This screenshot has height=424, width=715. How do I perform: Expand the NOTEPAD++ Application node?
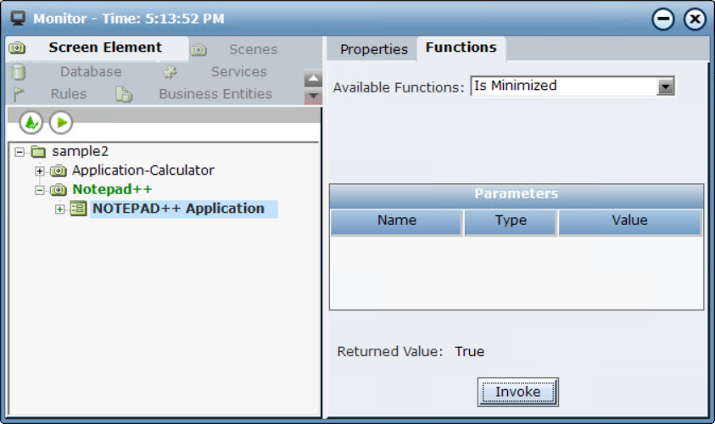pos(60,209)
